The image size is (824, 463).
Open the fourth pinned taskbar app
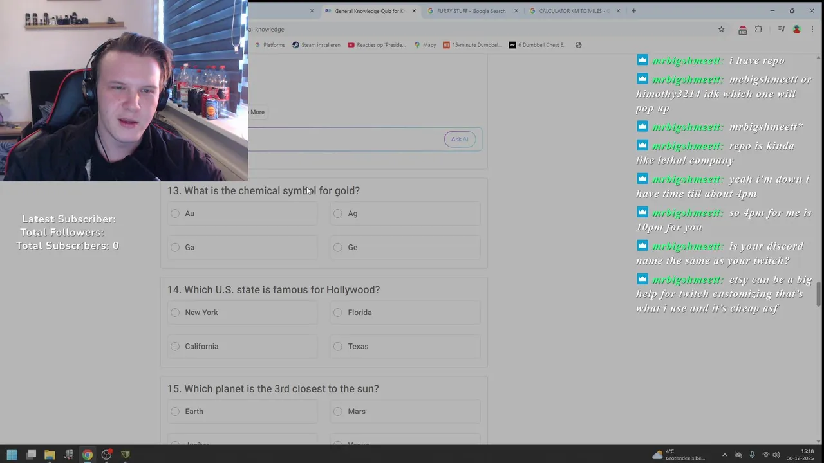pos(69,455)
